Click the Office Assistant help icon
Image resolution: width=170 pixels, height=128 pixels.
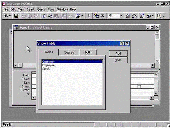coord(159,16)
